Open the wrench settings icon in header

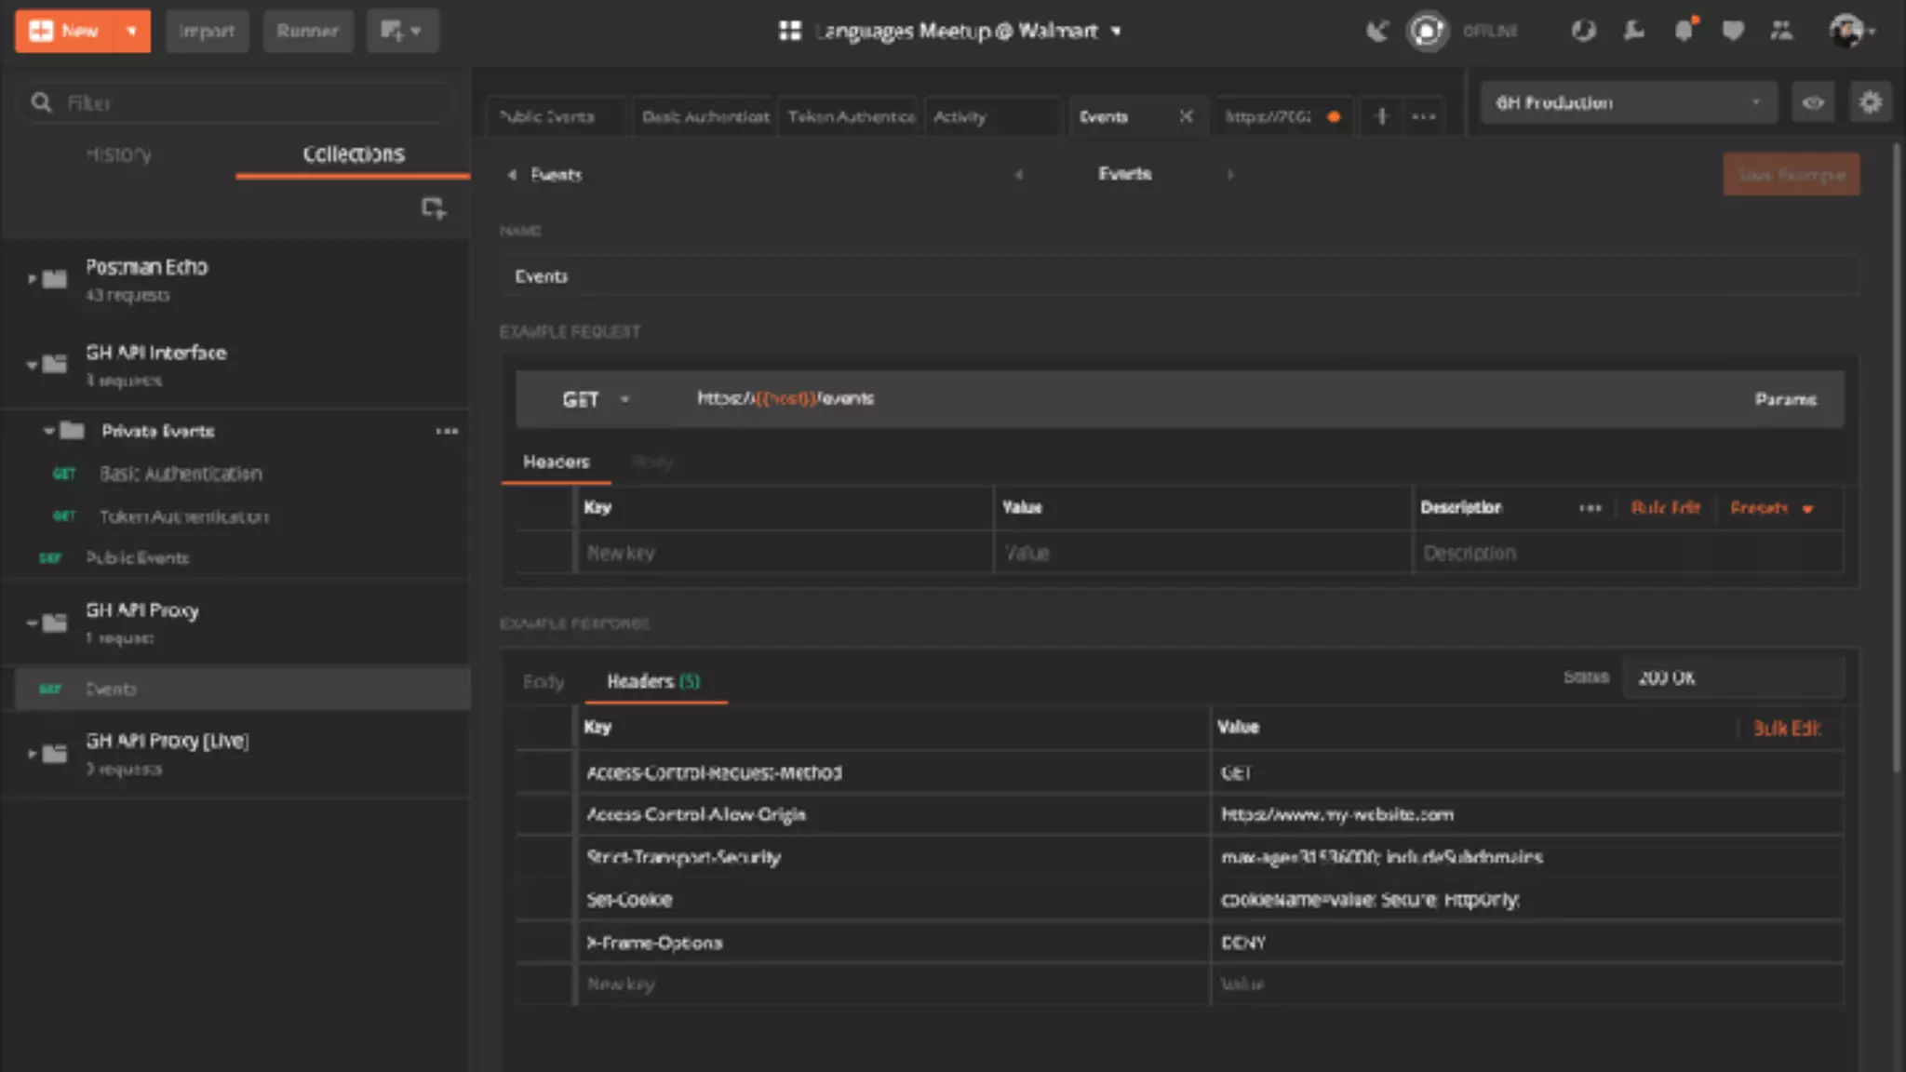point(1633,31)
